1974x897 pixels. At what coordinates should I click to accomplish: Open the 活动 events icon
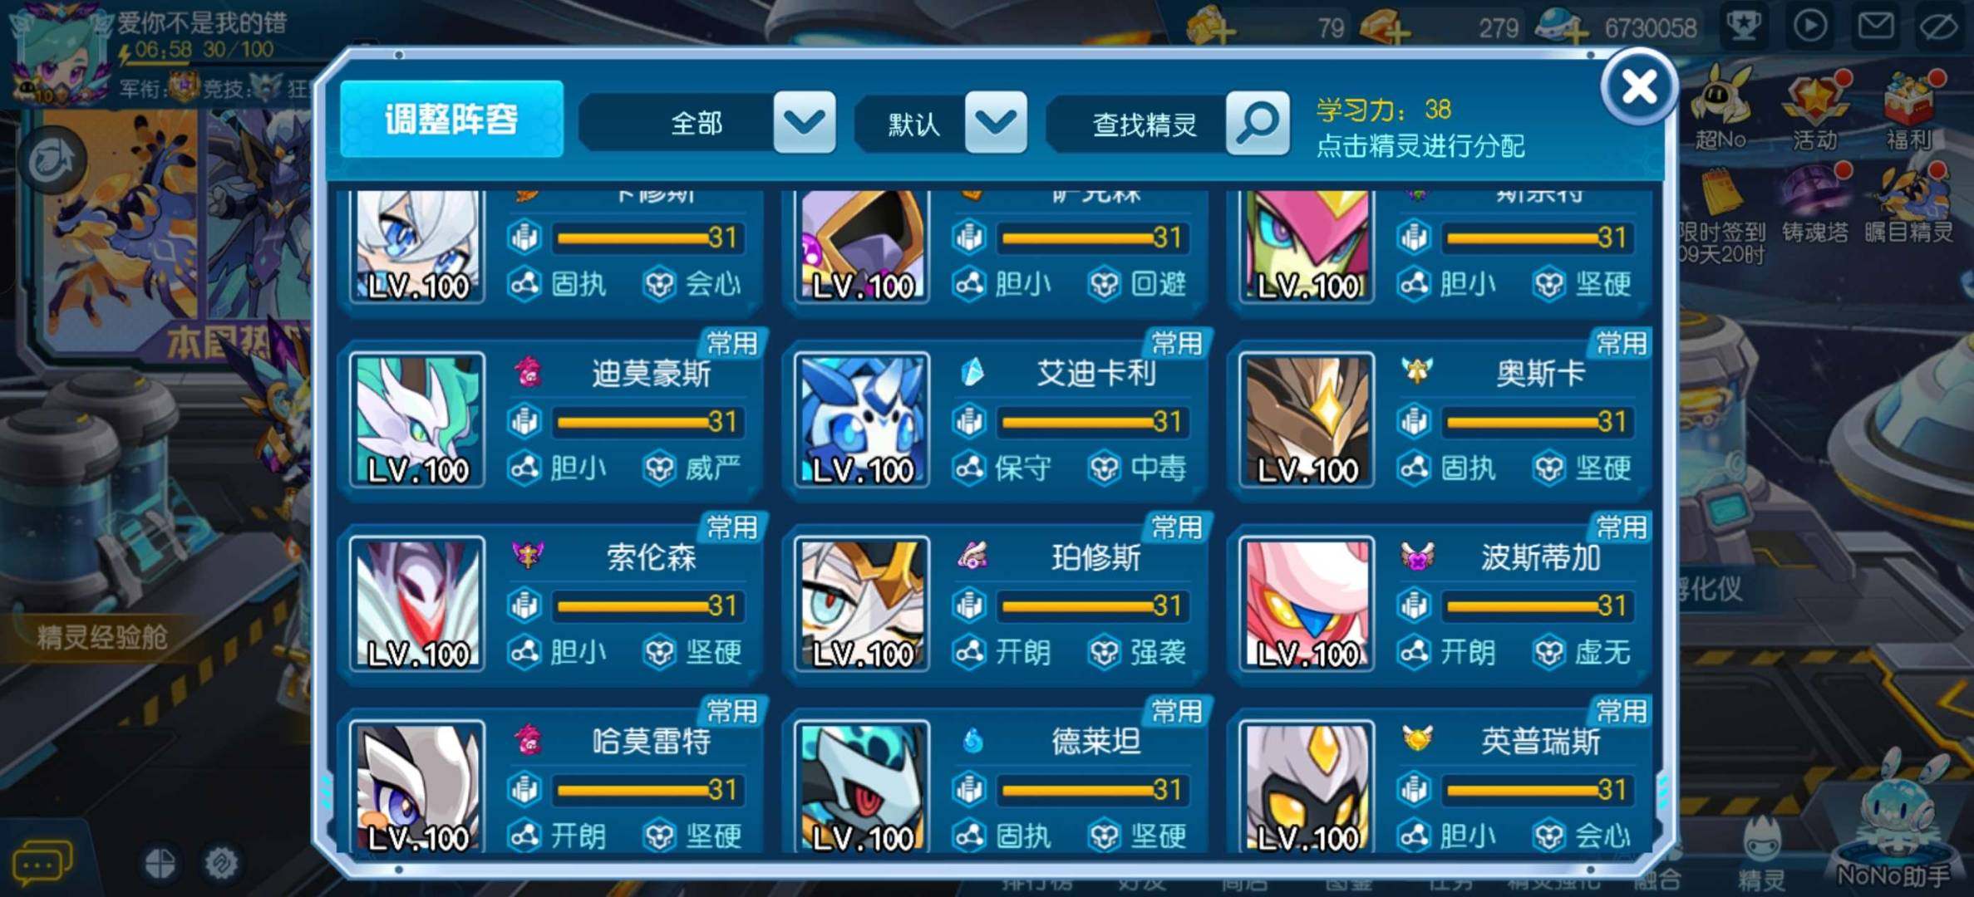click(1816, 112)
